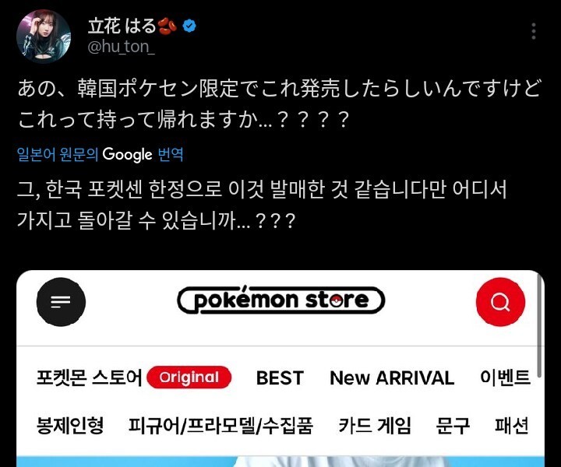Open the 카드 게임 category
The width and height of the screenshot is (561, 467).
pyautogui.click(x=375, y=426)
